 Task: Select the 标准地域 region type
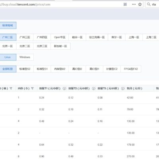coord(8,25)
